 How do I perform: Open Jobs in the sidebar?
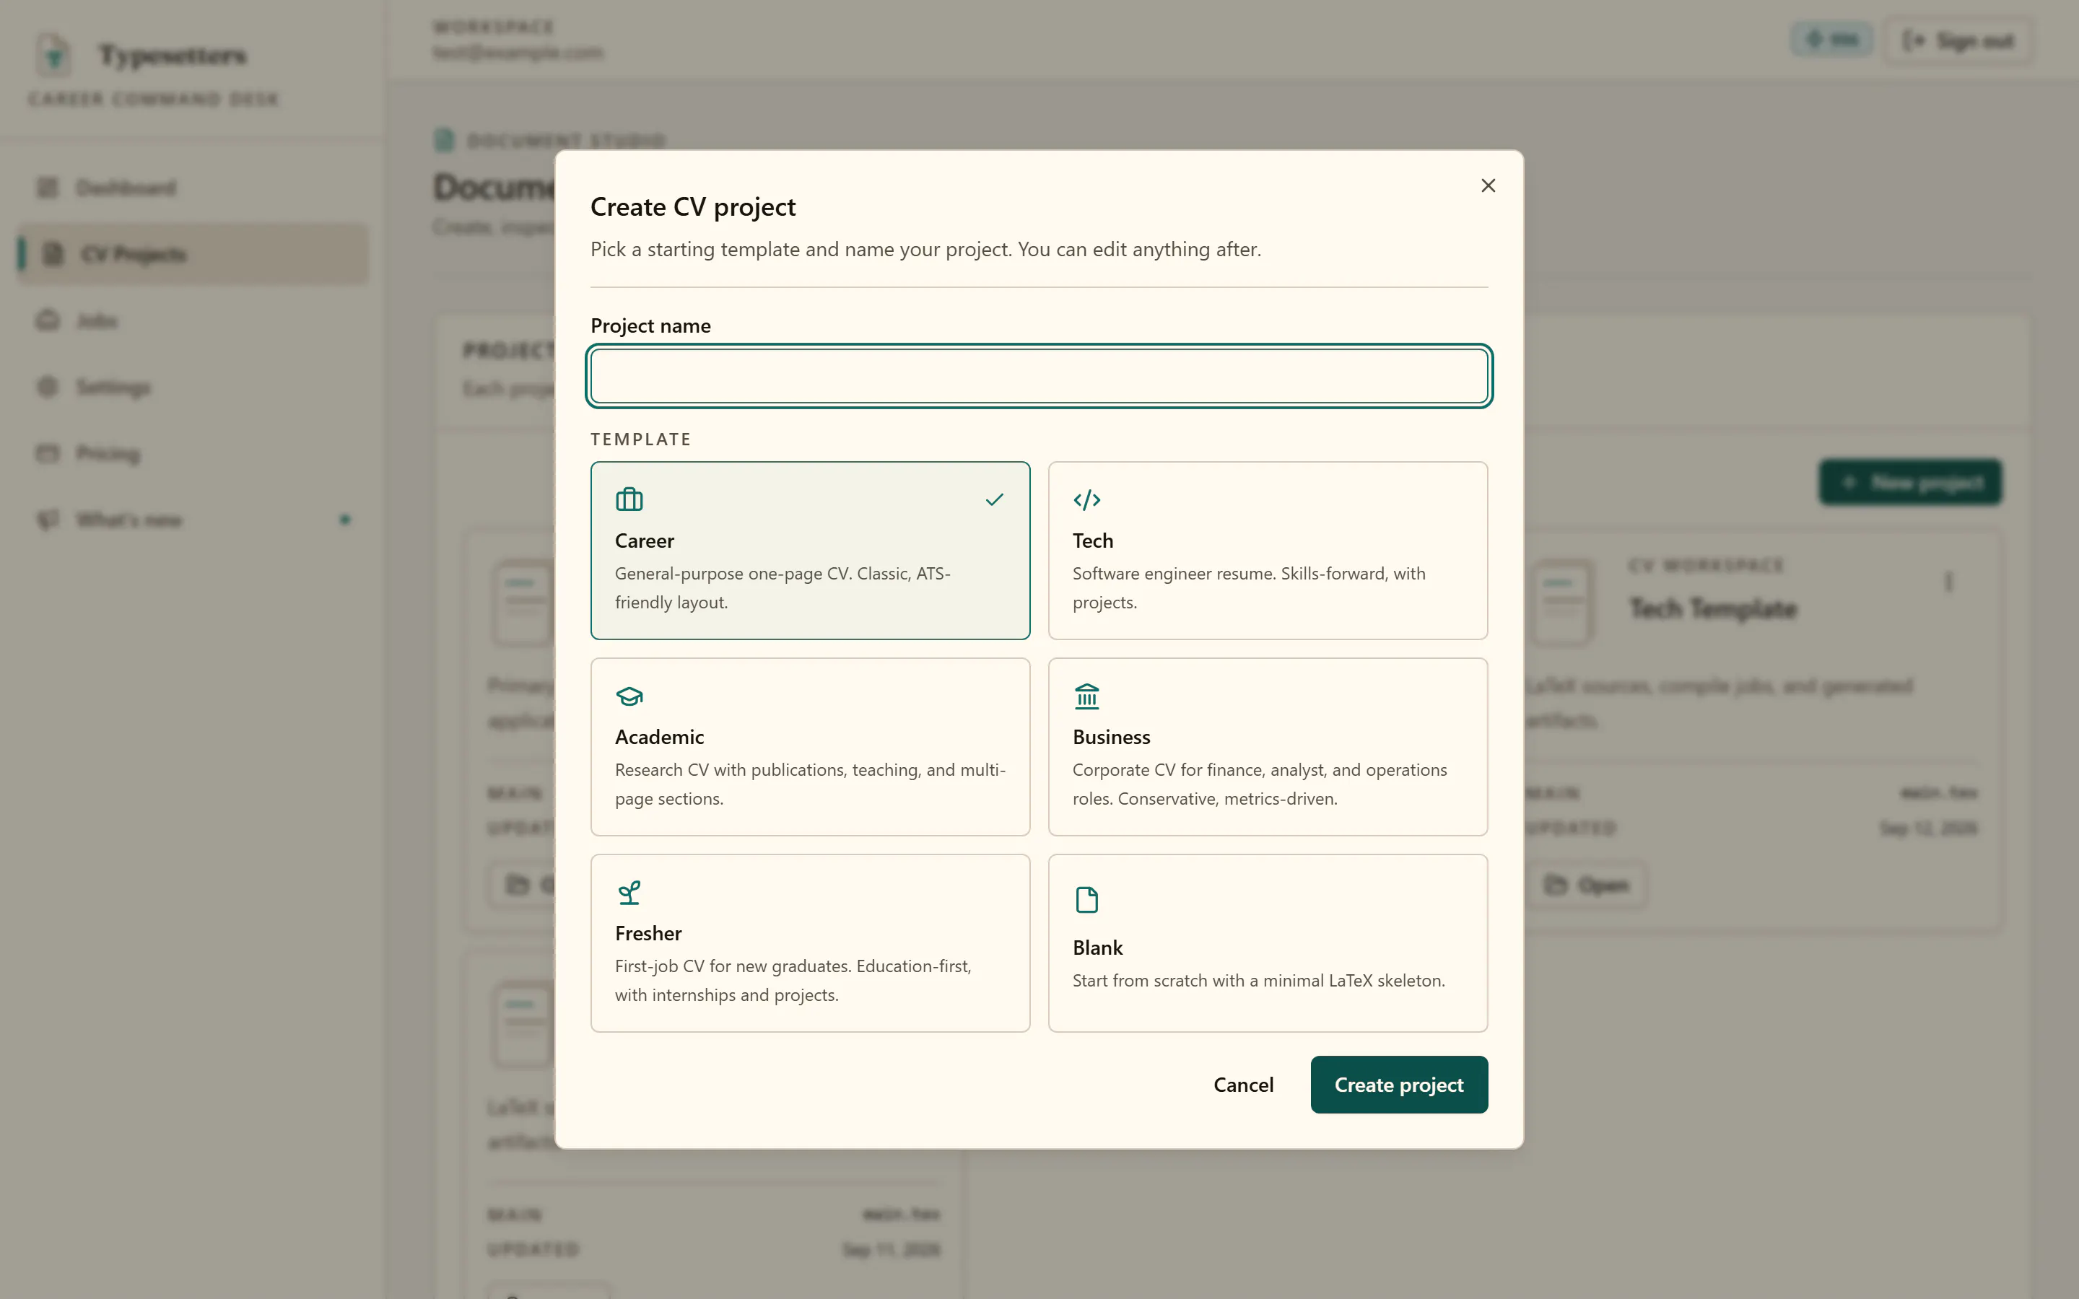tap(193, 320)
